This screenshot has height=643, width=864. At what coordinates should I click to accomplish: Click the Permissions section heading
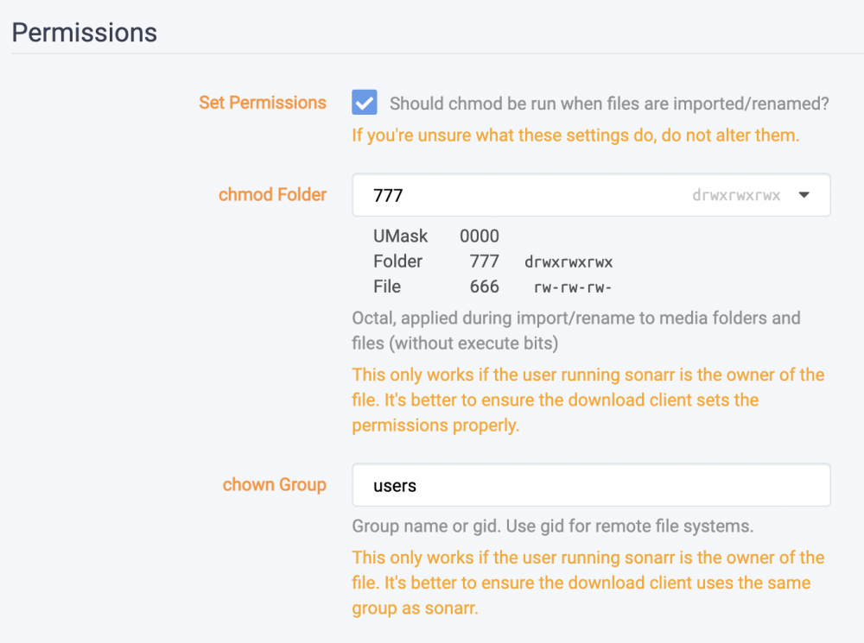coord(85,33)
